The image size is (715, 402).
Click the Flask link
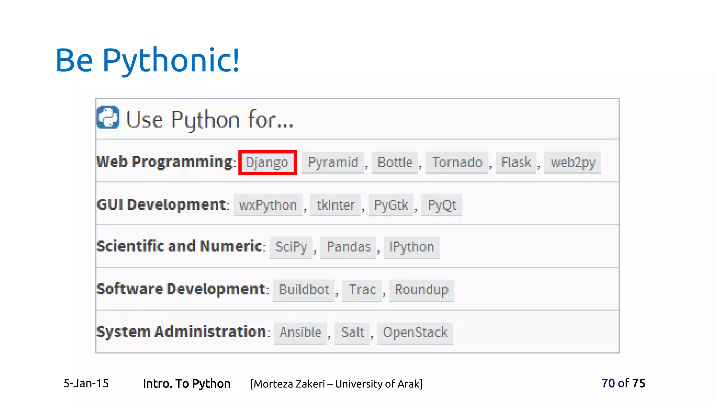pyautogui.click(x=516, y=163)
